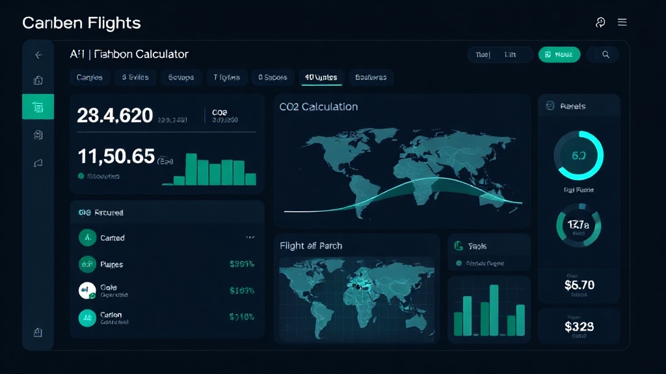The width and height of the screenshot is (666, 374).
Task: Select the highlighted green sidebar icon
Action: (38, 107)
